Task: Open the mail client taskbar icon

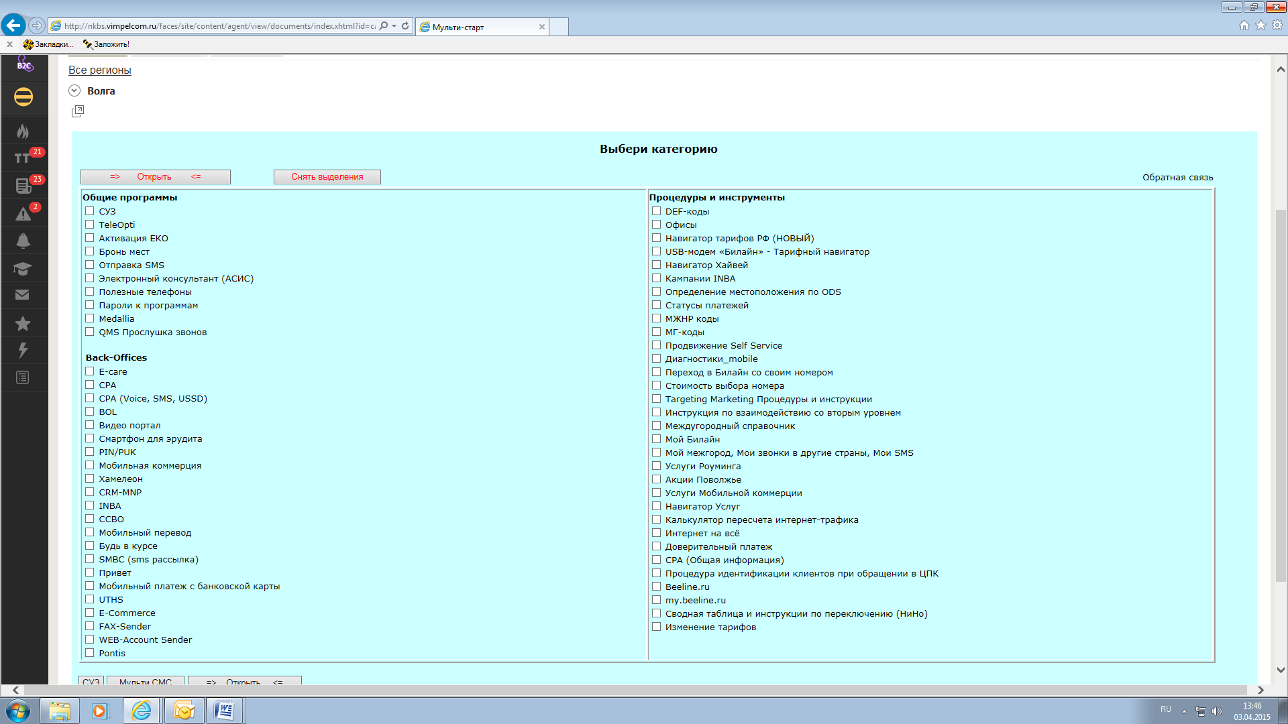Action: click(183, 711)
